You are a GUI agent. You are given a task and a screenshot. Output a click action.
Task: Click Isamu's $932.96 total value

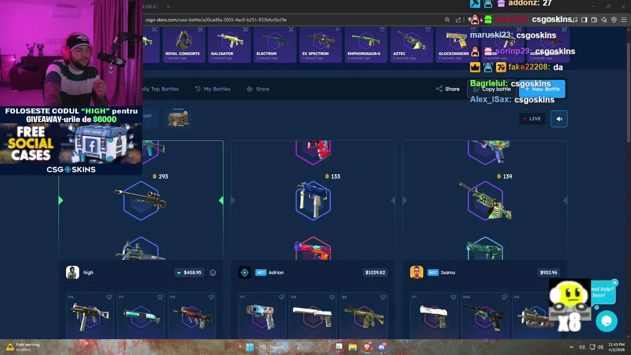[x=548, y=273]
